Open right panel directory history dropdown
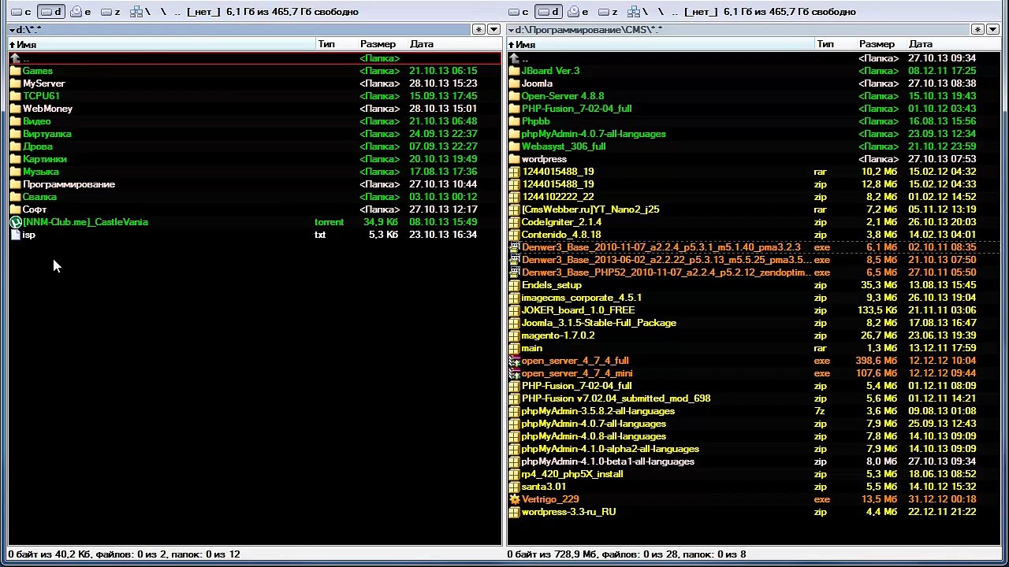Image resolution: width=1009 pixels, height=567 pixels. pos(992,30)
